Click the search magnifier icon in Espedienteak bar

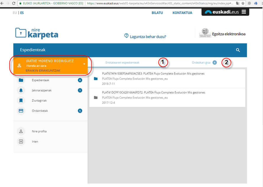238,50
